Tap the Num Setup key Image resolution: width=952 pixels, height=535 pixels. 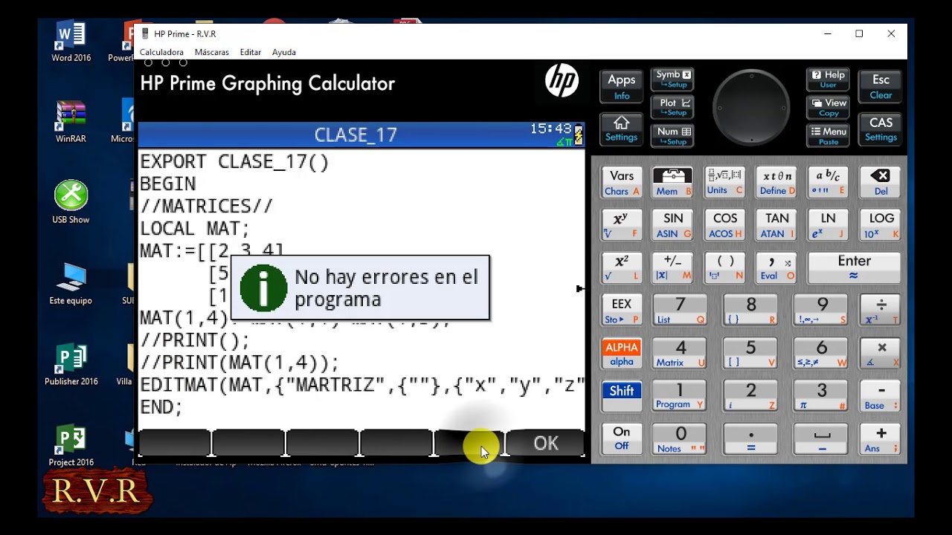672,135
